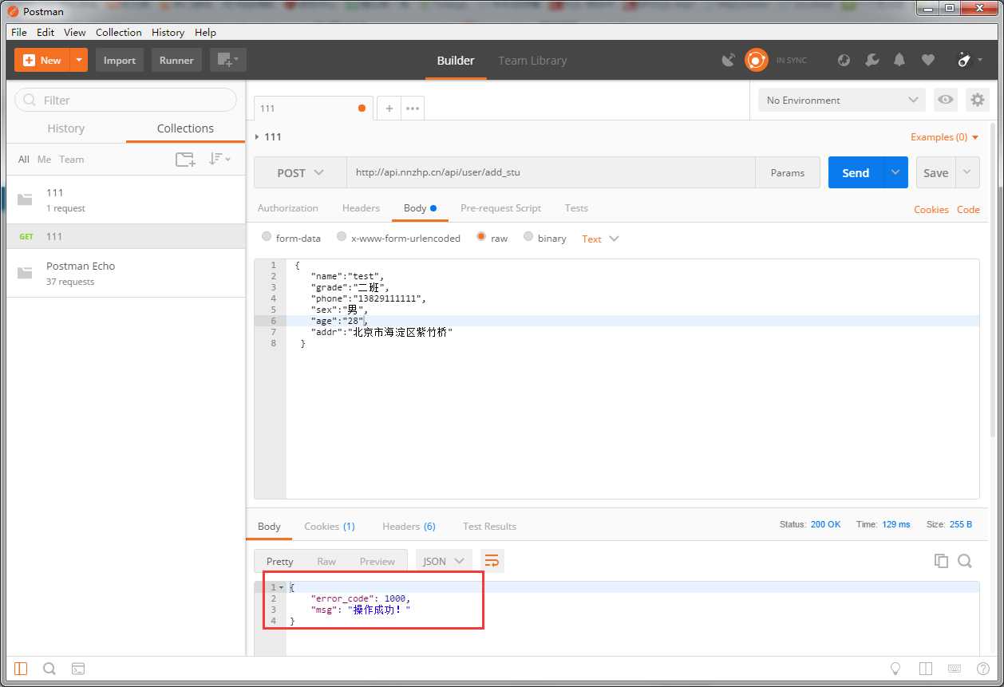The height and width of the screenshot is (687, 1004).
Task: Select the binary radio button
Action: 528,237
